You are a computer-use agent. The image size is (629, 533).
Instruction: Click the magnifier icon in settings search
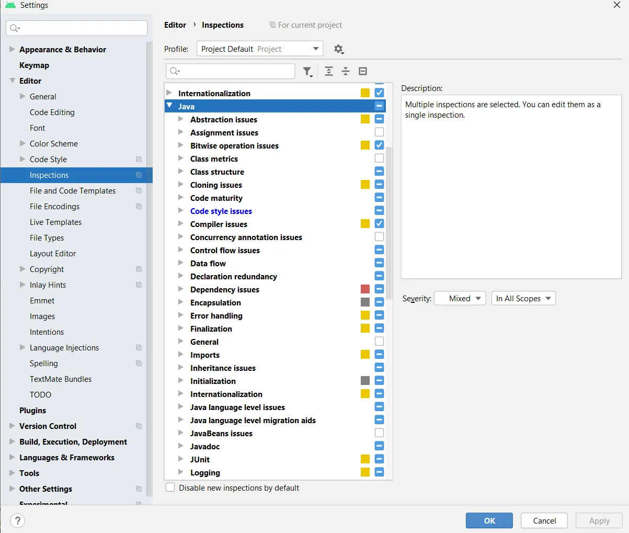pos(15,28)
